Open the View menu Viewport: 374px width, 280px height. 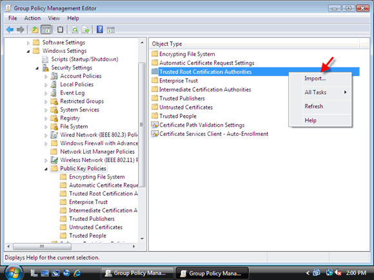pyautogui.click(x=54, y=18)
